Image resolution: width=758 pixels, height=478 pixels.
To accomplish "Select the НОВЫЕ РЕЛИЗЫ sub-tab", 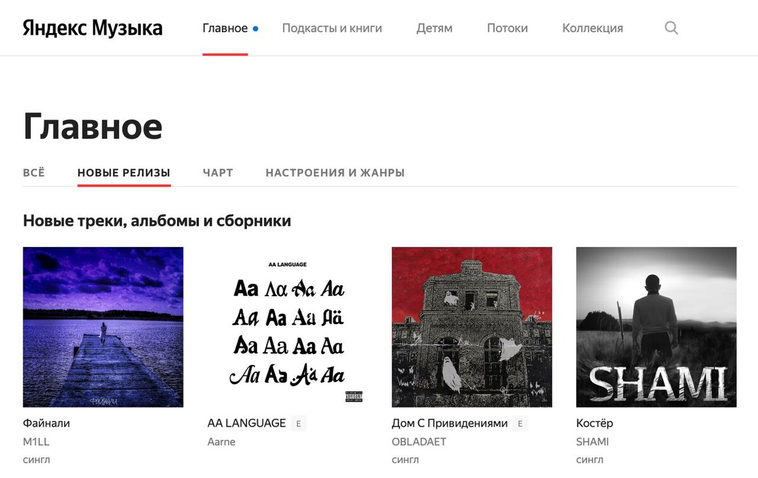I will tap(124, 172).
